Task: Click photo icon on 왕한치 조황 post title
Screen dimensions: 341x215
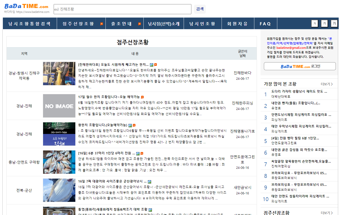Action: (130, 125)
